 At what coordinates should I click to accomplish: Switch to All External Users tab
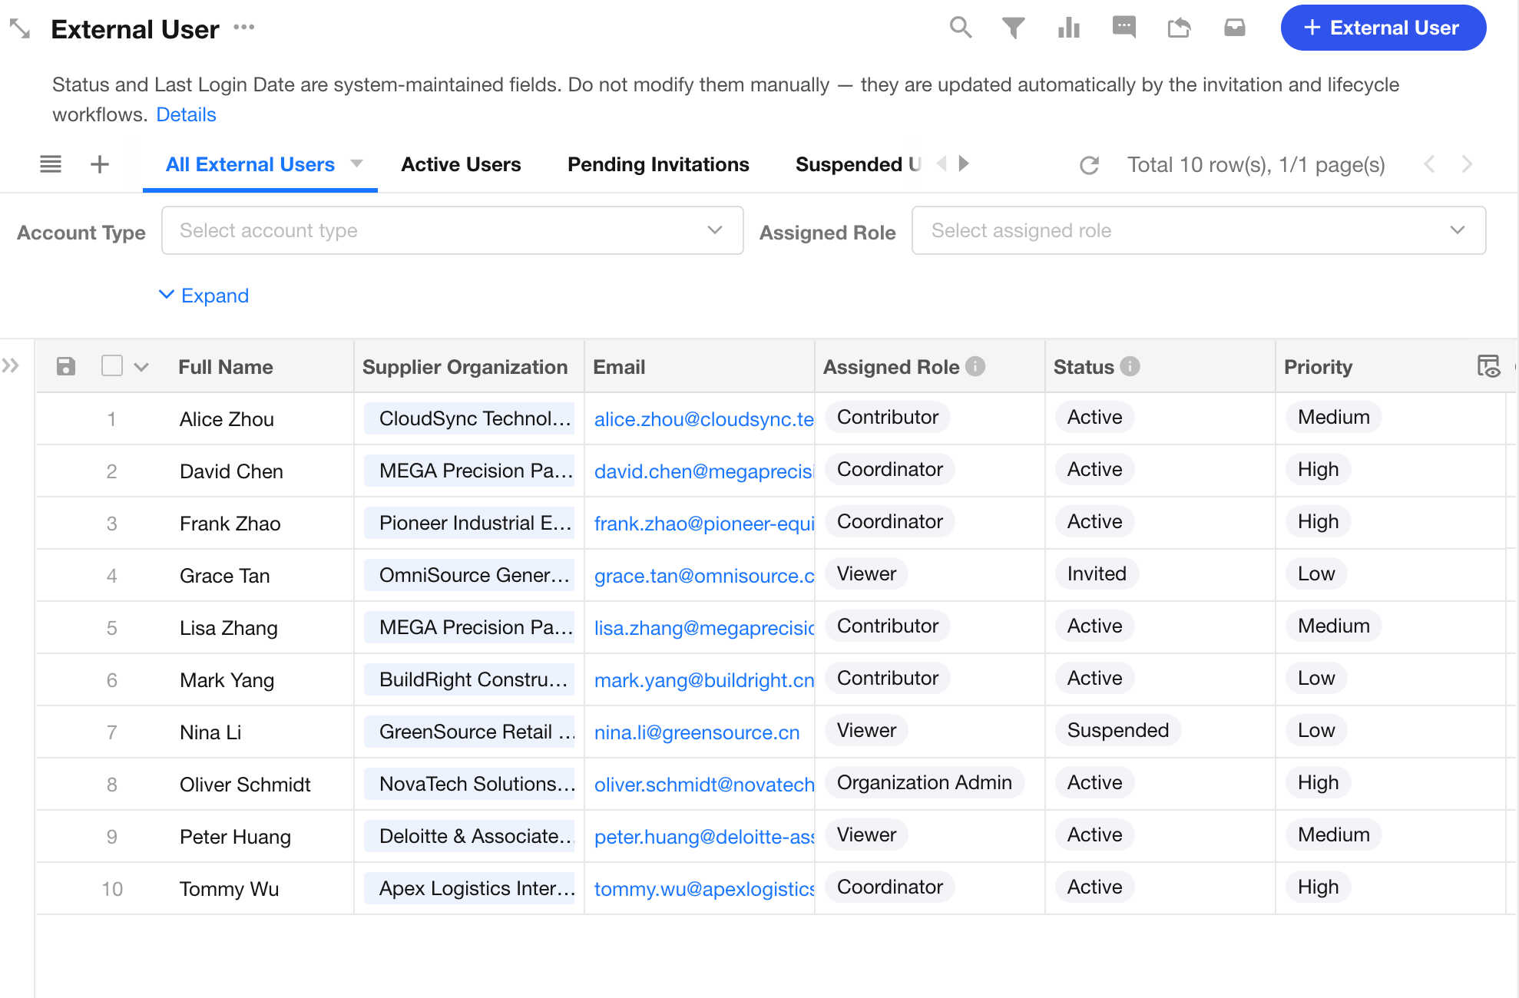pos(250,164)
